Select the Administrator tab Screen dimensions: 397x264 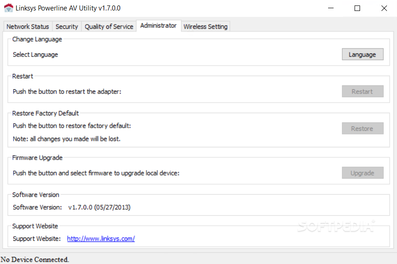[x=158, y=26]
